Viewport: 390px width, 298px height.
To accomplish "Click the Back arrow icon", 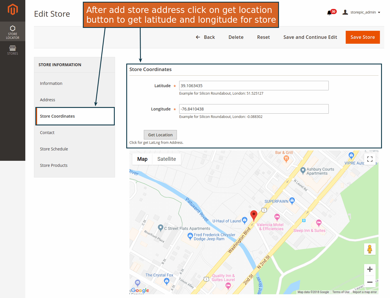I will 198,37.
